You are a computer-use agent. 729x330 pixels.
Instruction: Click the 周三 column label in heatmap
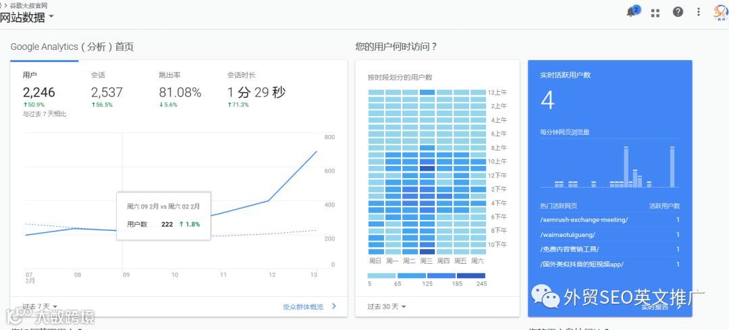click(427, 260)
